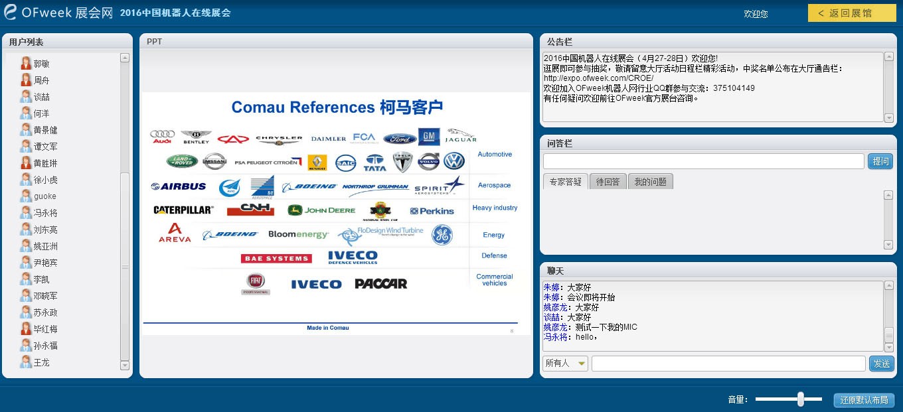Click the avatar icon next to 谈喆

point(26,97)
